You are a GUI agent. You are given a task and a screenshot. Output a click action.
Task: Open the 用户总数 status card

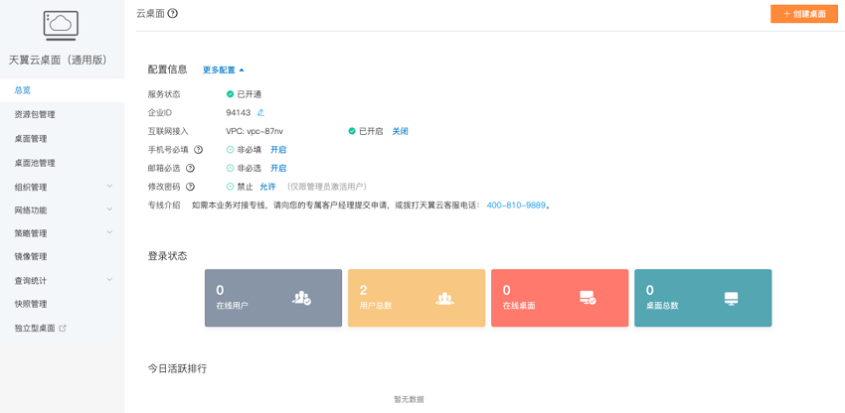[417, 298]
